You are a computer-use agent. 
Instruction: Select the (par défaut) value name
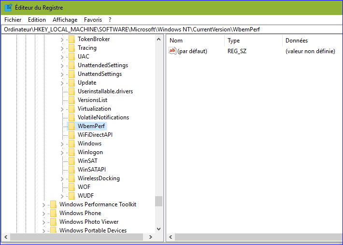192,51
